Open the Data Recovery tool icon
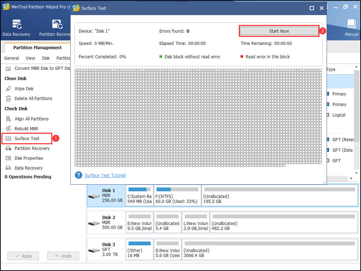361x271 pixels. pyautogui.click(x=17, y=24)
